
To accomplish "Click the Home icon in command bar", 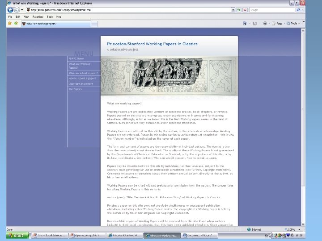I will coord(245,23).
